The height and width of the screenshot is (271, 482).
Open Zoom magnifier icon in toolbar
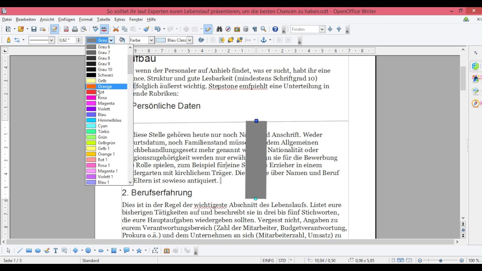pyautogui.click(x=264, y=29)
